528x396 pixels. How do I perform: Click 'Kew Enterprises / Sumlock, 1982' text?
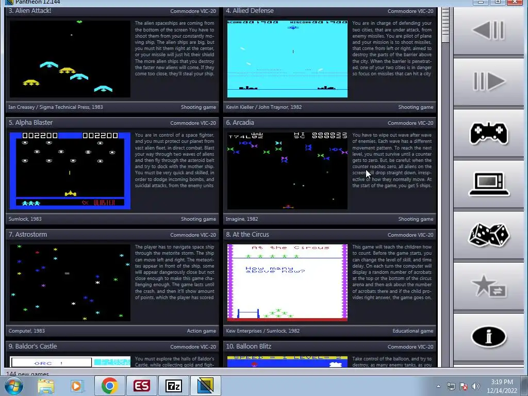click(262, 331)
